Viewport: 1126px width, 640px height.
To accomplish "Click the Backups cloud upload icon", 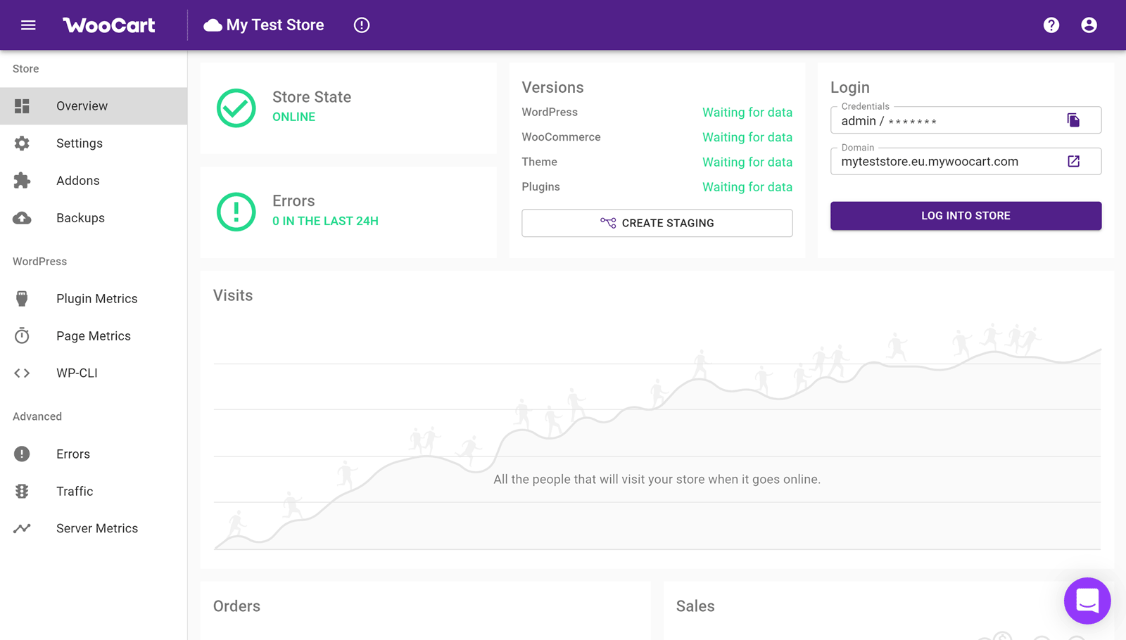I will [x=23, y=218].
